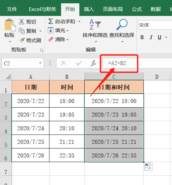
Task: Click the 自动求和 label
Action: click(65, 22)
